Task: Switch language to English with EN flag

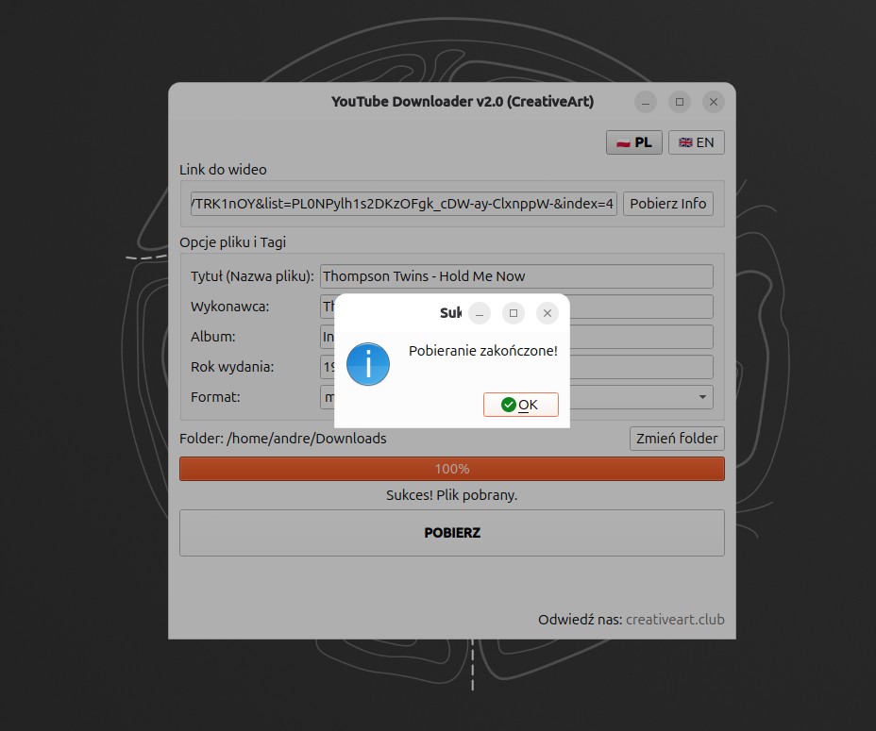Action: coord(697,142)
